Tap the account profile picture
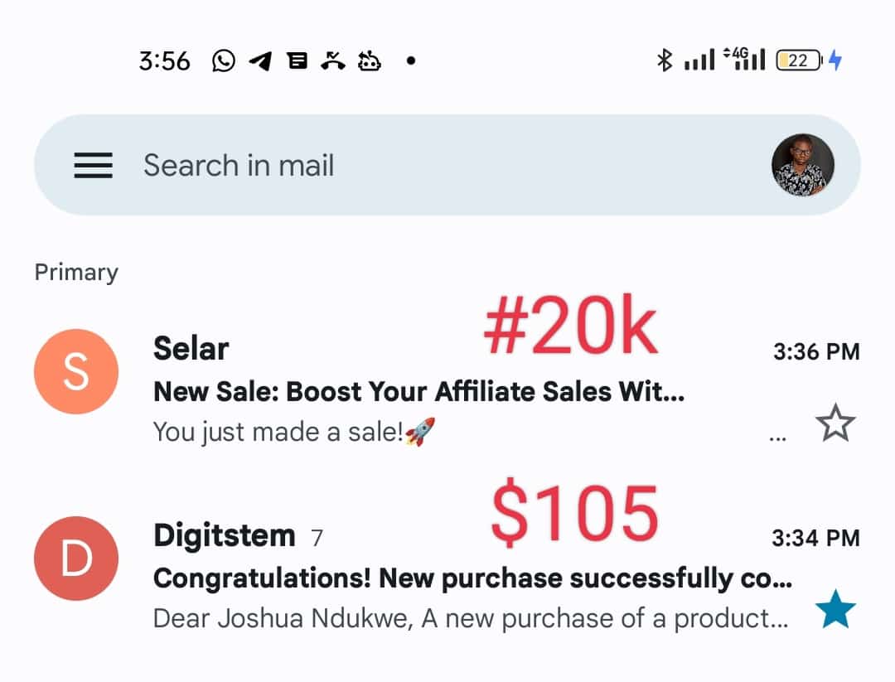The height and width of the screenshot is (682, 895). (802, 165)
